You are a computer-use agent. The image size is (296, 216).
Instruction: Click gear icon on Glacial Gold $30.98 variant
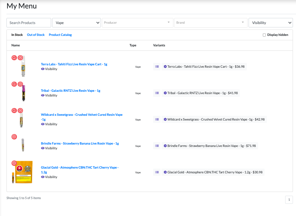coord(165,172)
